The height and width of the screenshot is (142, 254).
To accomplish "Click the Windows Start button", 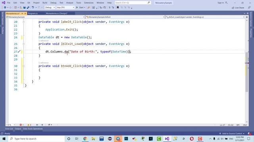I will tap(4, 138).
